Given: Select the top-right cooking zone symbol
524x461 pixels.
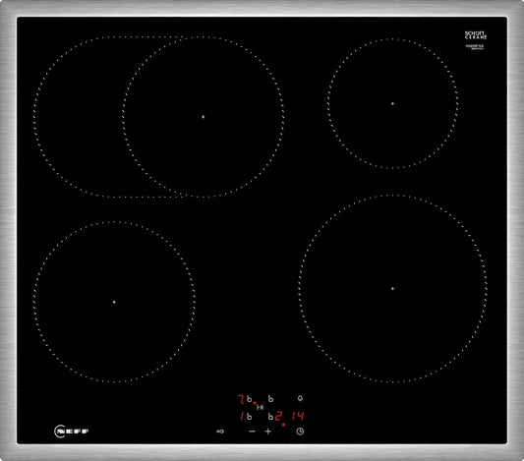Looking at the screenshot, I should click(270, 399).
